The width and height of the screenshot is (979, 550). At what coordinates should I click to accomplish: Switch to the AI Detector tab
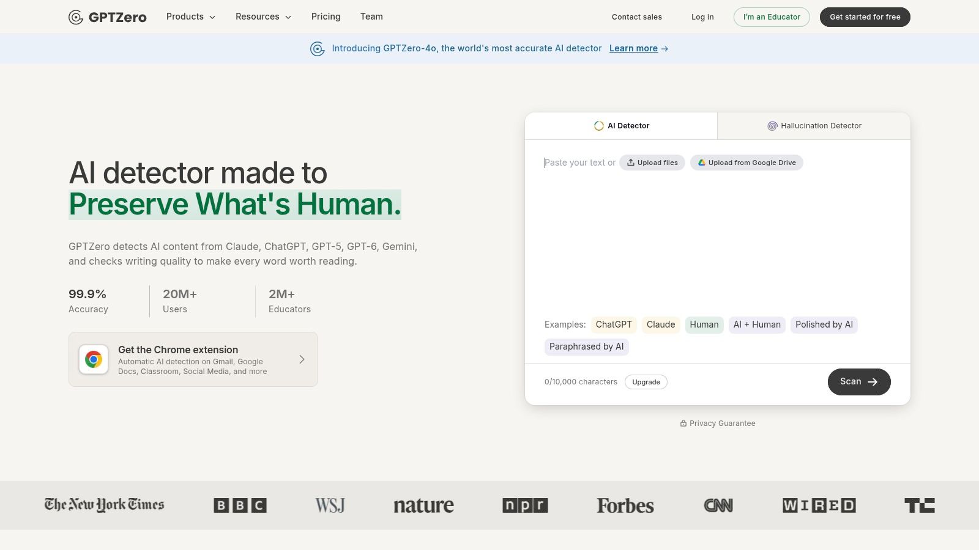pos(621,126)
